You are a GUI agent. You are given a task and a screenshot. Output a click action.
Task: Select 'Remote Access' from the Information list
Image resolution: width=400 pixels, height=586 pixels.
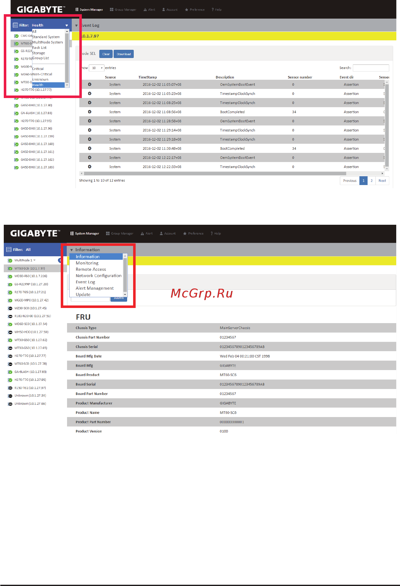[x=91, y=269]
